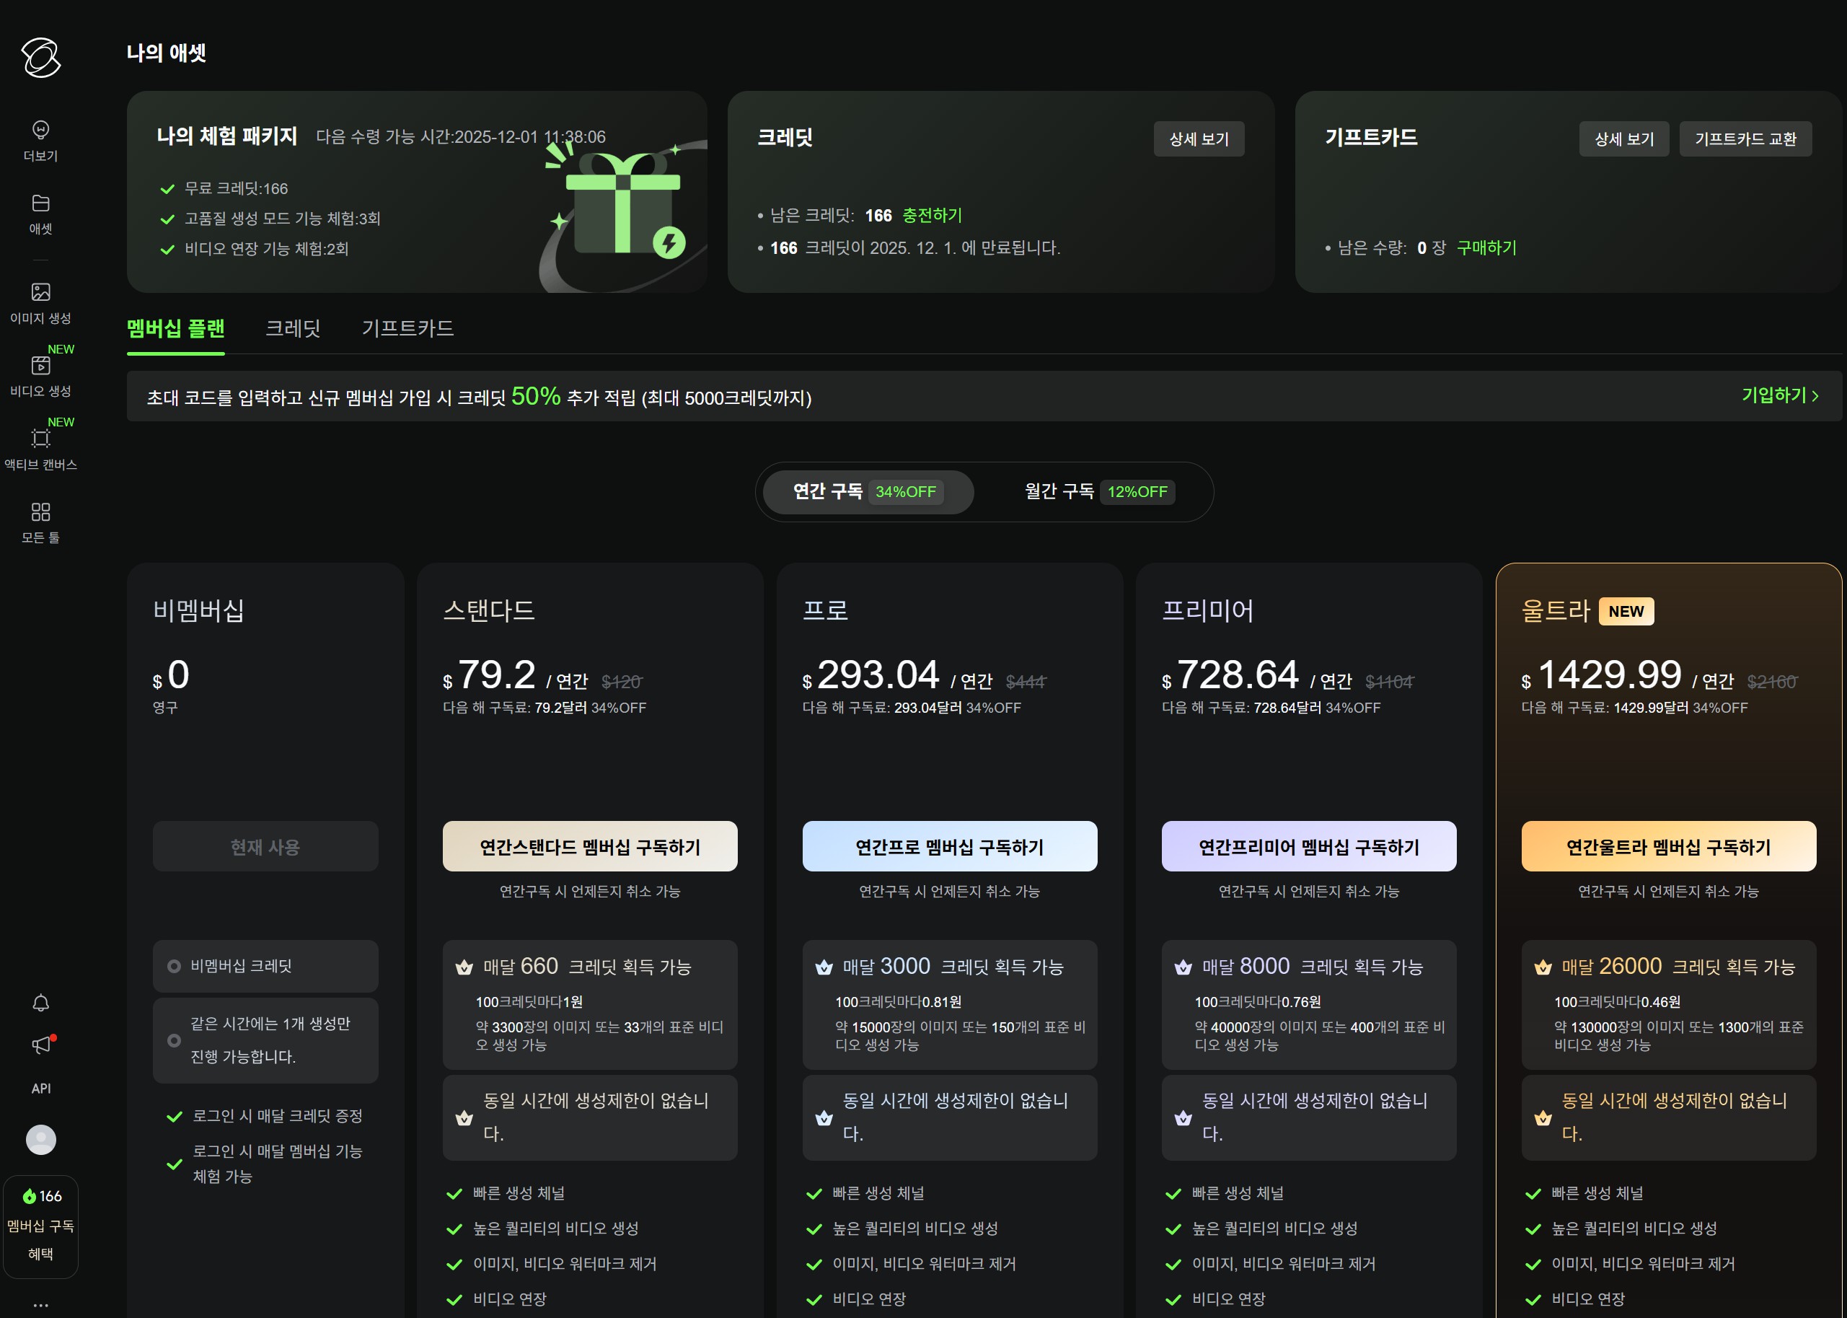The height and width of the screenshot is (1318, 1847).
Task: Open the 더보기 sidebar icon
Action: (x=40, y=131)
